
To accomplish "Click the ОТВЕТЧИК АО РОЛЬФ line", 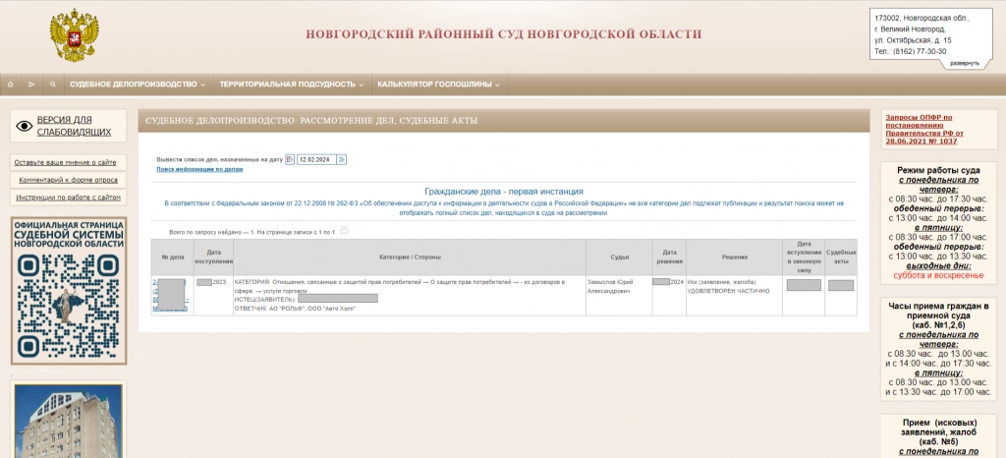I will (295, 309).
